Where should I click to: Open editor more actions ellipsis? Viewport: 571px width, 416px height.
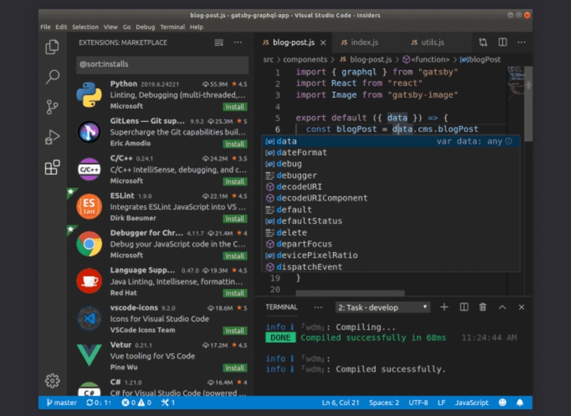coord(521,43)
